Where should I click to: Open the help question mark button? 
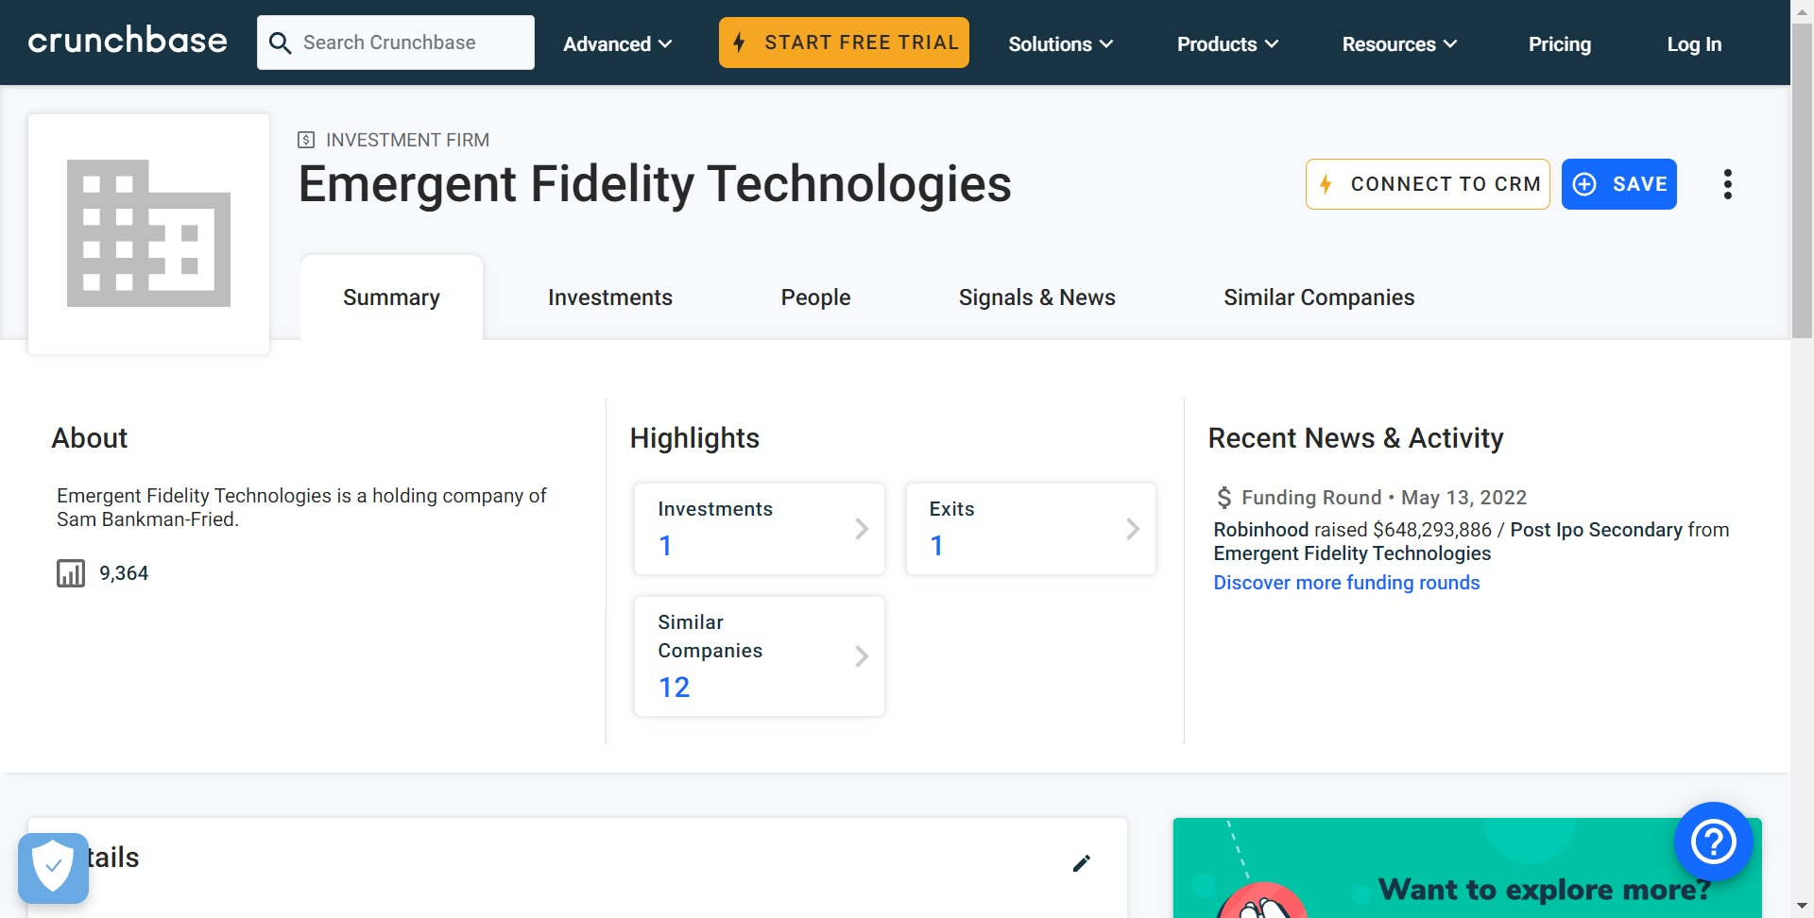coord(1713,841)
